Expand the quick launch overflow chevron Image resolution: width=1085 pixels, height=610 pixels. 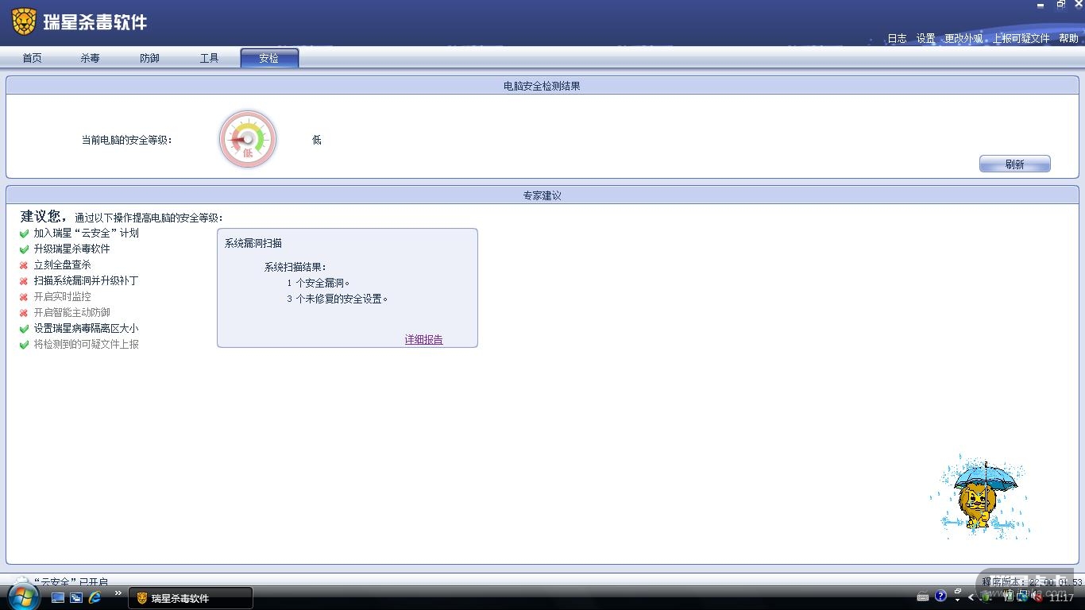point(118,593)
